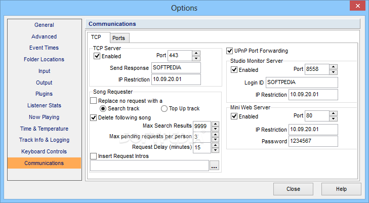The image size is (369, 203).
Task: Increase the TCP Server port value
Action: tap(196, 53)
